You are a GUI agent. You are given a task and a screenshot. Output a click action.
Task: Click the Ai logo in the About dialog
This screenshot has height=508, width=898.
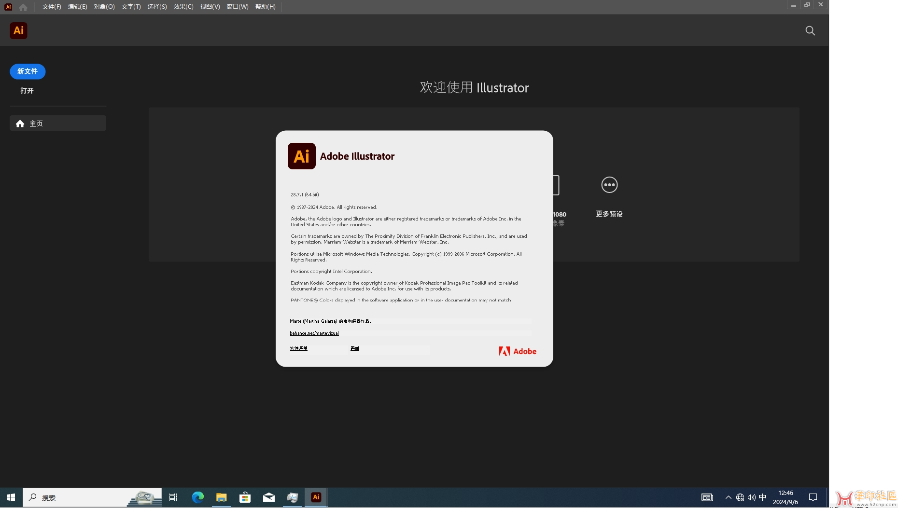tap(302, 156)
